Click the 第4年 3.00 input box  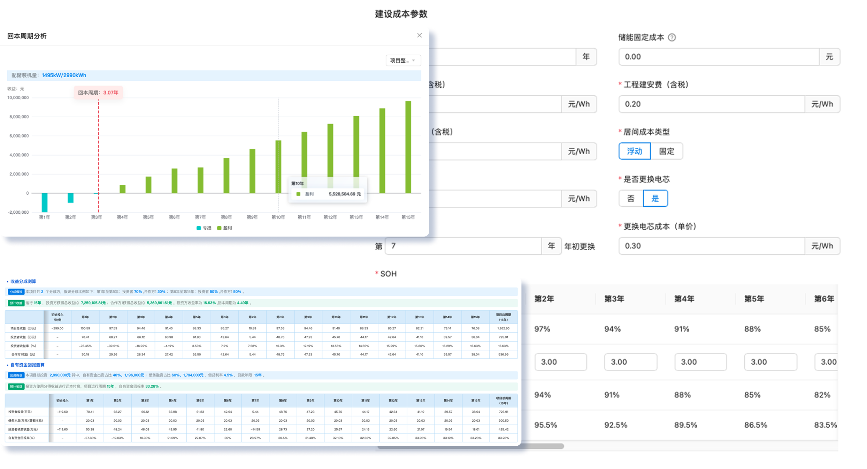point(700,362)
